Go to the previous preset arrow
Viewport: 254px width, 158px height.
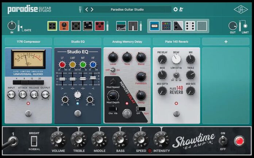(86, 9)
